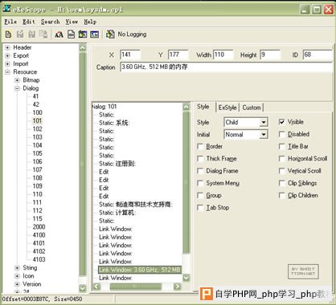
Task: Click the Width input field
Action: coord(223,55)
